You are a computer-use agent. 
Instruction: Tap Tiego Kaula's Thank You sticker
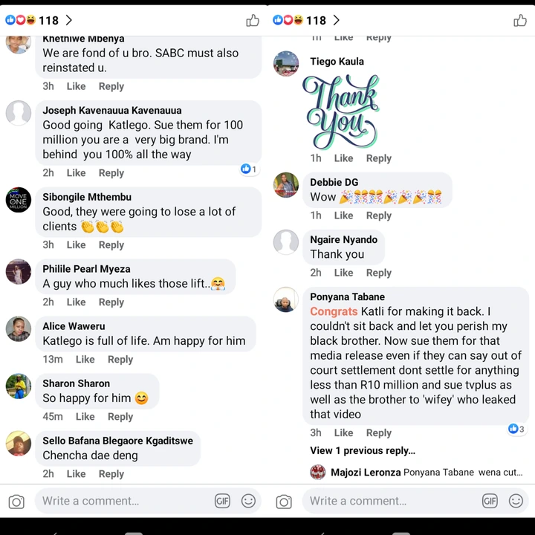coord(340,111)
